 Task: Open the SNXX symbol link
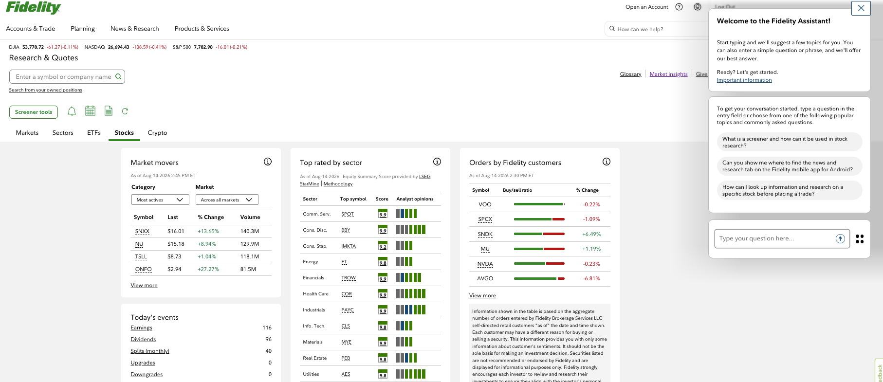pyautogui.click(x=142, y=231)
